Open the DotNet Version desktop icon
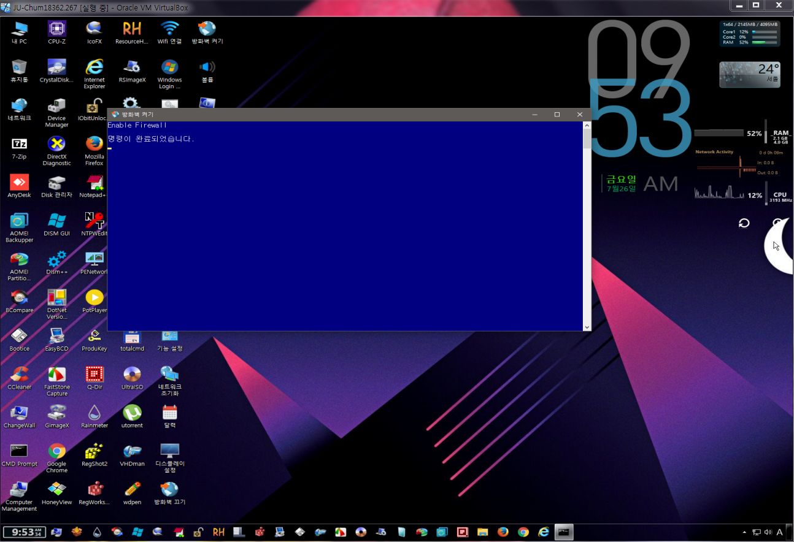The width and height of the screenshot is (794, 542). (x=56, y=304)
